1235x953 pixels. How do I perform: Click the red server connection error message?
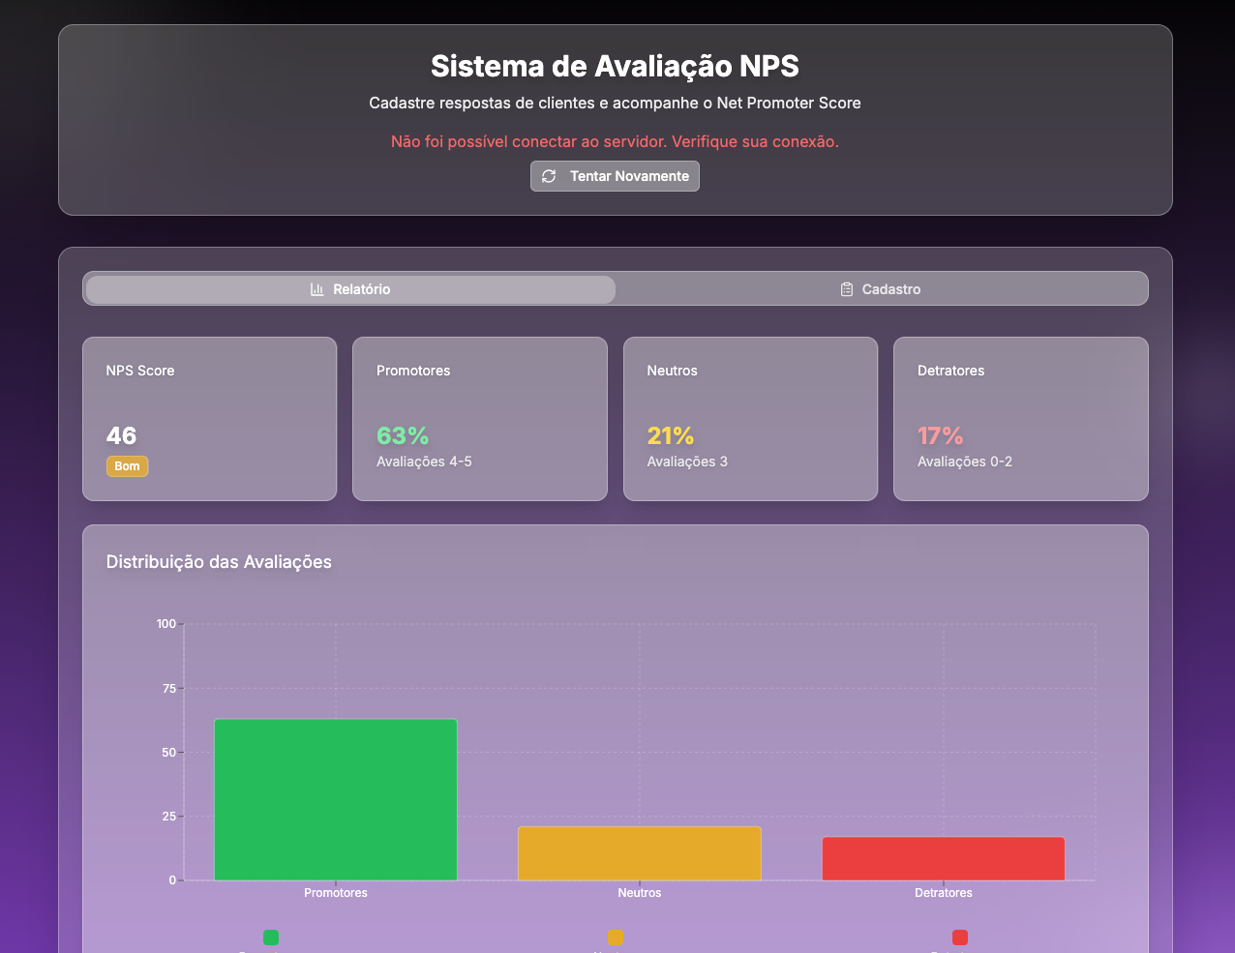tap(615, 141)
